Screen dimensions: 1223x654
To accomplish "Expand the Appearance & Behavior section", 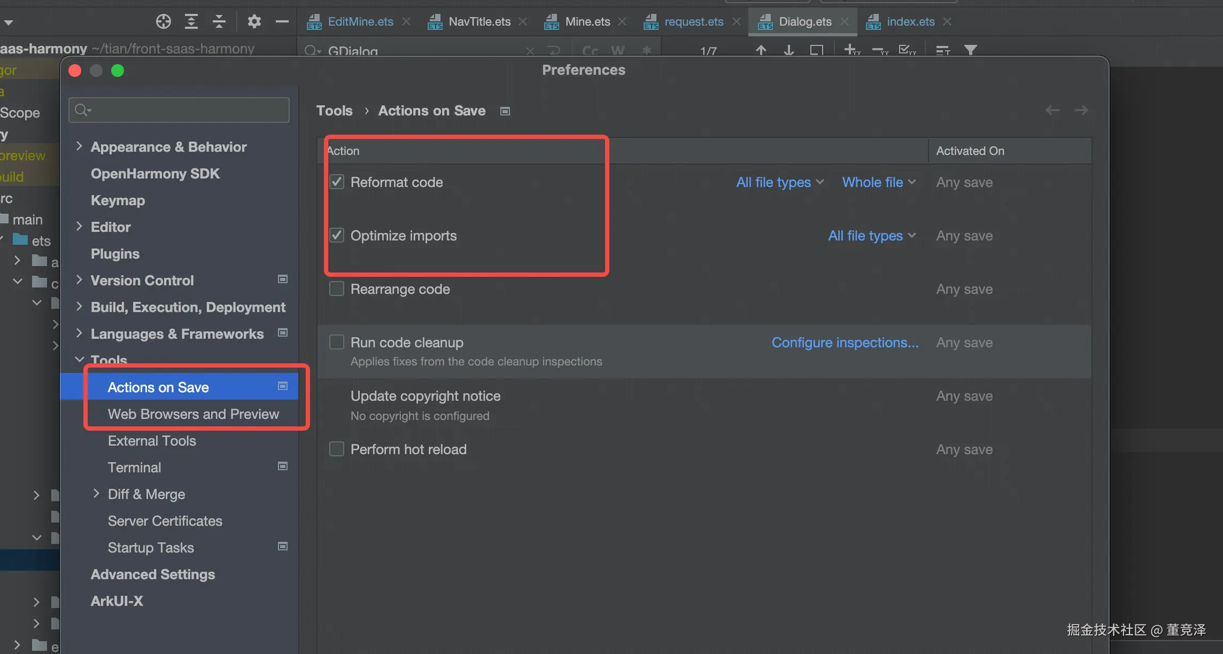I will [x=79, y=146].
